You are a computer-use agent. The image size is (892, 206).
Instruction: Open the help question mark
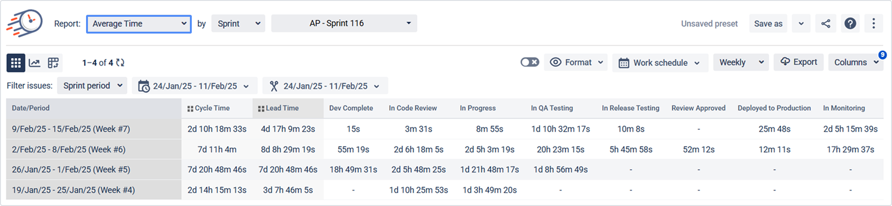(x=850, y=24)
